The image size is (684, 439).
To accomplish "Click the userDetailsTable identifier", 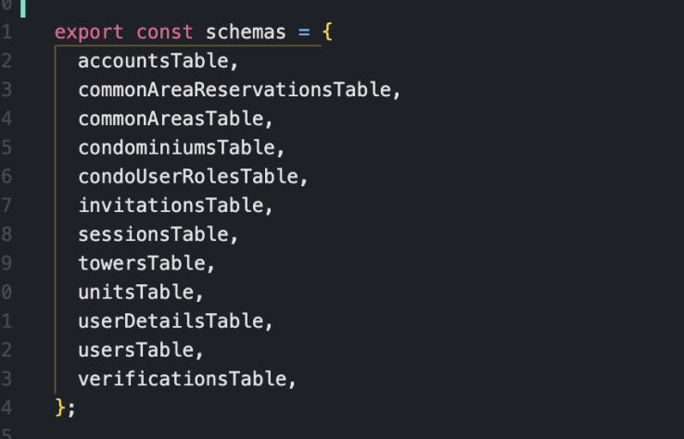I will click(175, 320).
